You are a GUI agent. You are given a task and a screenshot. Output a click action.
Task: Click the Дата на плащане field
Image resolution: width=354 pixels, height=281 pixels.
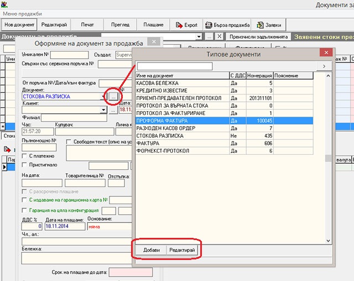coord(65,226)
